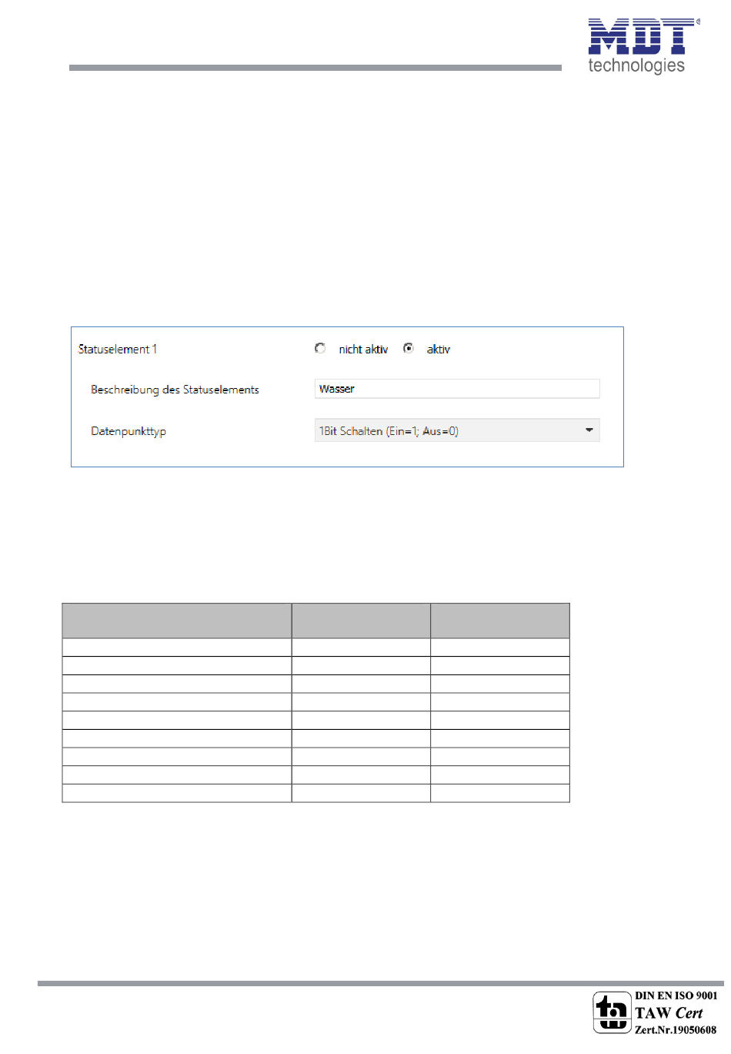Click the "nicht aktiv" label text

tap(363, 350)
